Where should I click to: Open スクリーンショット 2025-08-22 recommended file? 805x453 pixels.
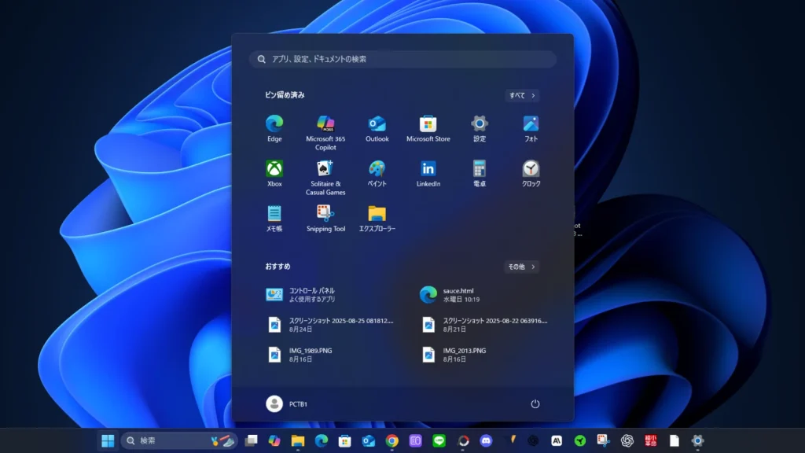coord(484,325)
